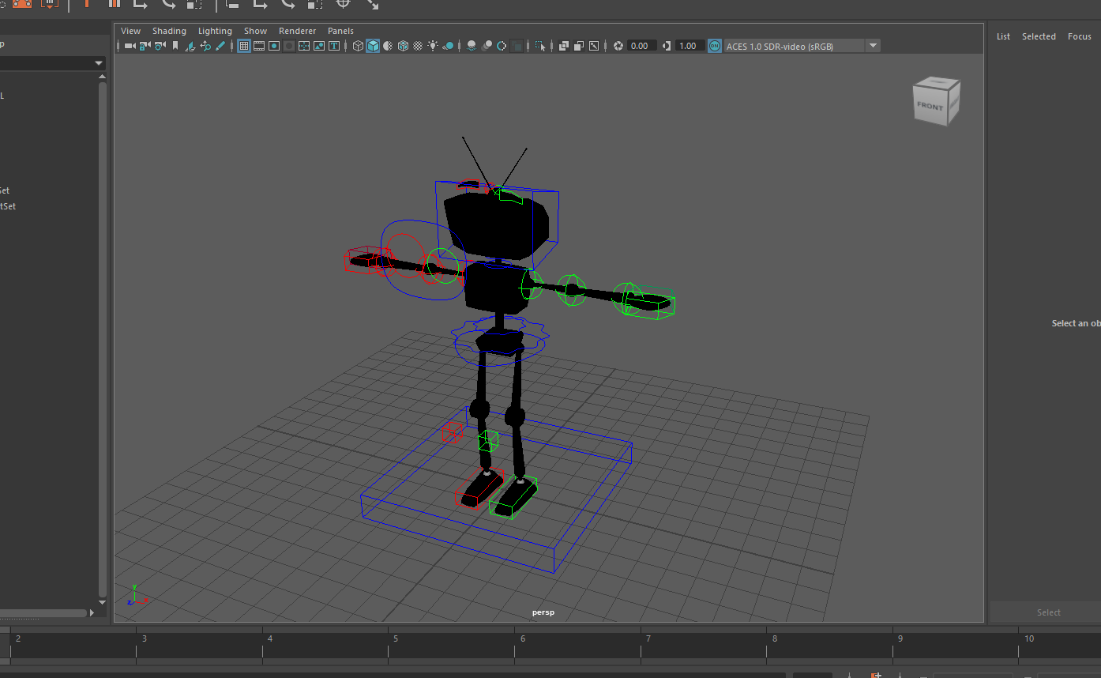Enable Multisample Anti-aliasing icon
1101x678 pixels.
coord(502,46)
